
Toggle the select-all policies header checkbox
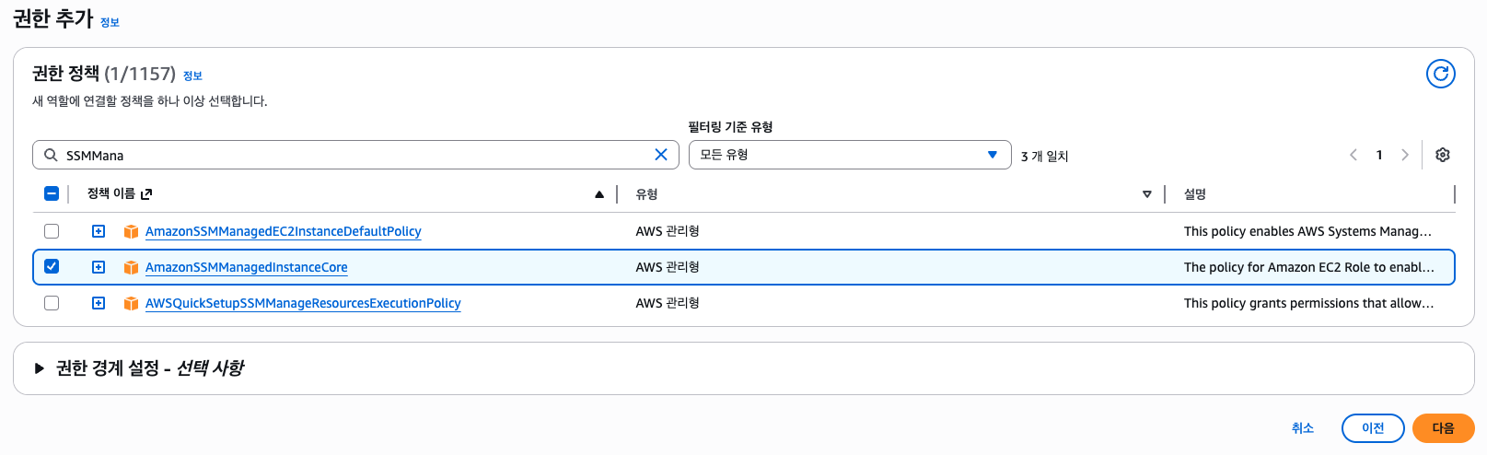52,193
